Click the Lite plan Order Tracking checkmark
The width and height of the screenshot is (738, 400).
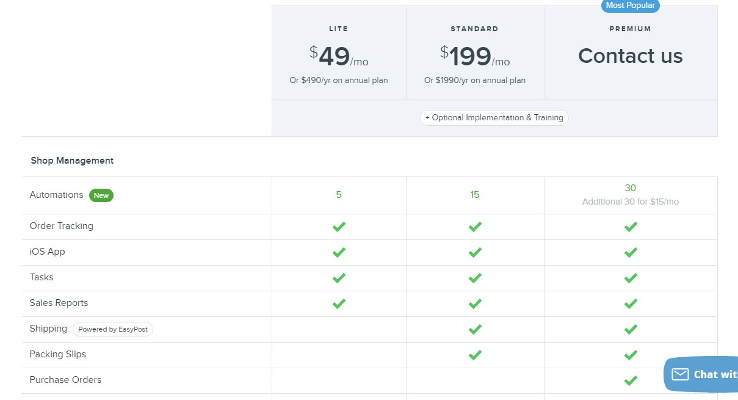(339, 227)
